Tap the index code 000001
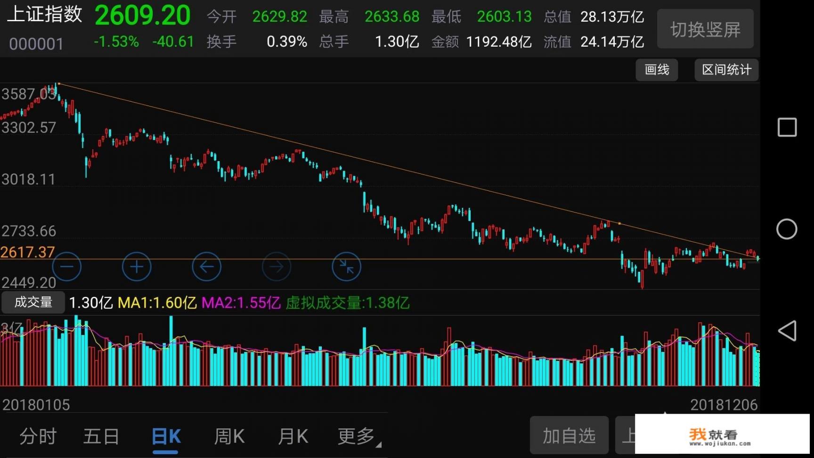The height and width of the screenshot is (458, 814). [x=36, y=44]
